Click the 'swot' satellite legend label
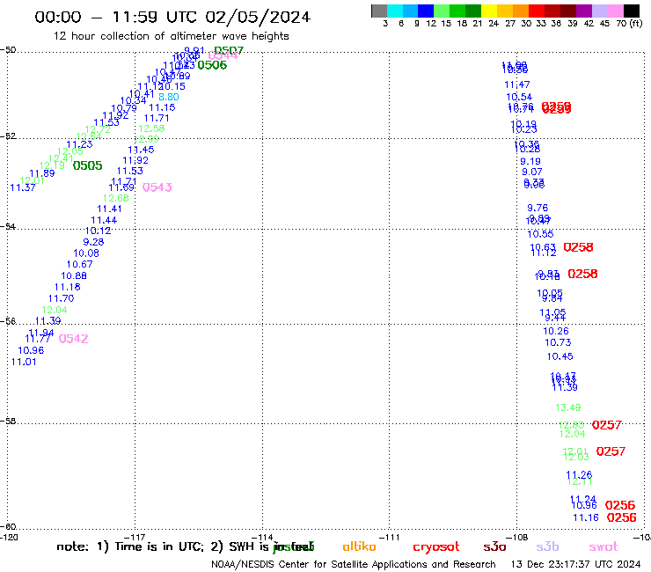This screenshot has width=651, height=572. click(x=603, y=546)
